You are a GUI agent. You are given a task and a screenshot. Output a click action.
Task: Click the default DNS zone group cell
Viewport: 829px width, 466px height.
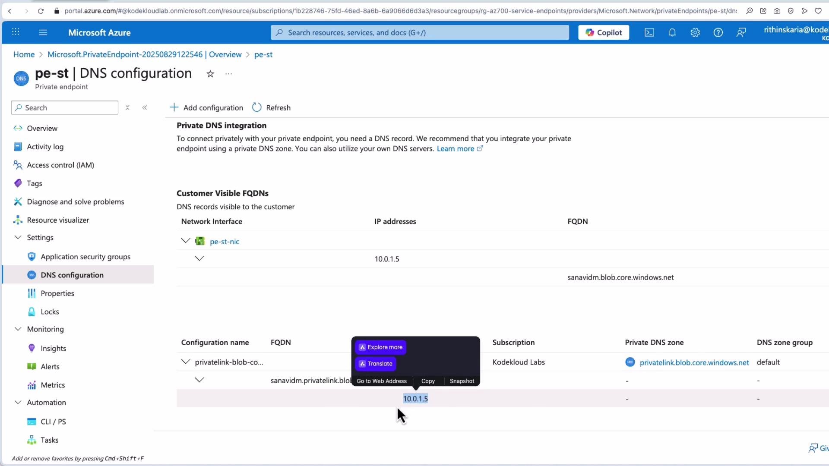point(768,362)
